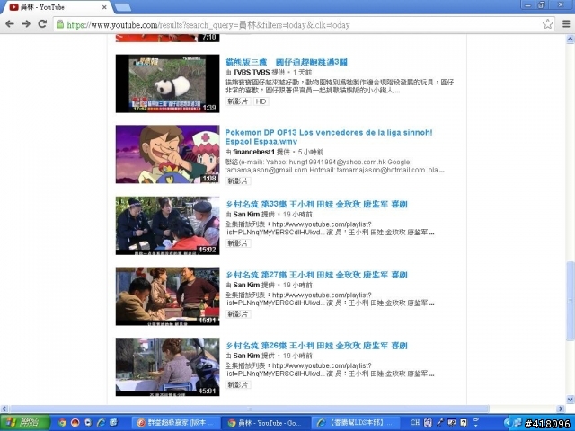Launch Internet Explorer from quick launch
This screenshot has height=431, width=575.
[101, 423]
